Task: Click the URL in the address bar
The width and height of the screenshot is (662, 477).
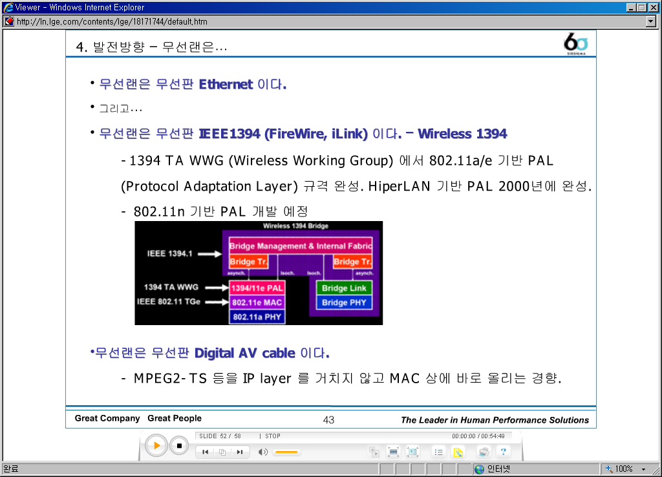Action: coord(112,21)
